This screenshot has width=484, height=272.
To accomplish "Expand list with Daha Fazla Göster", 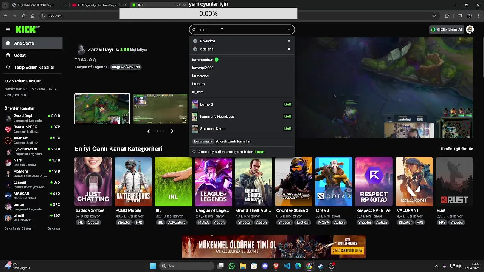I will click(x=18, y=229).
